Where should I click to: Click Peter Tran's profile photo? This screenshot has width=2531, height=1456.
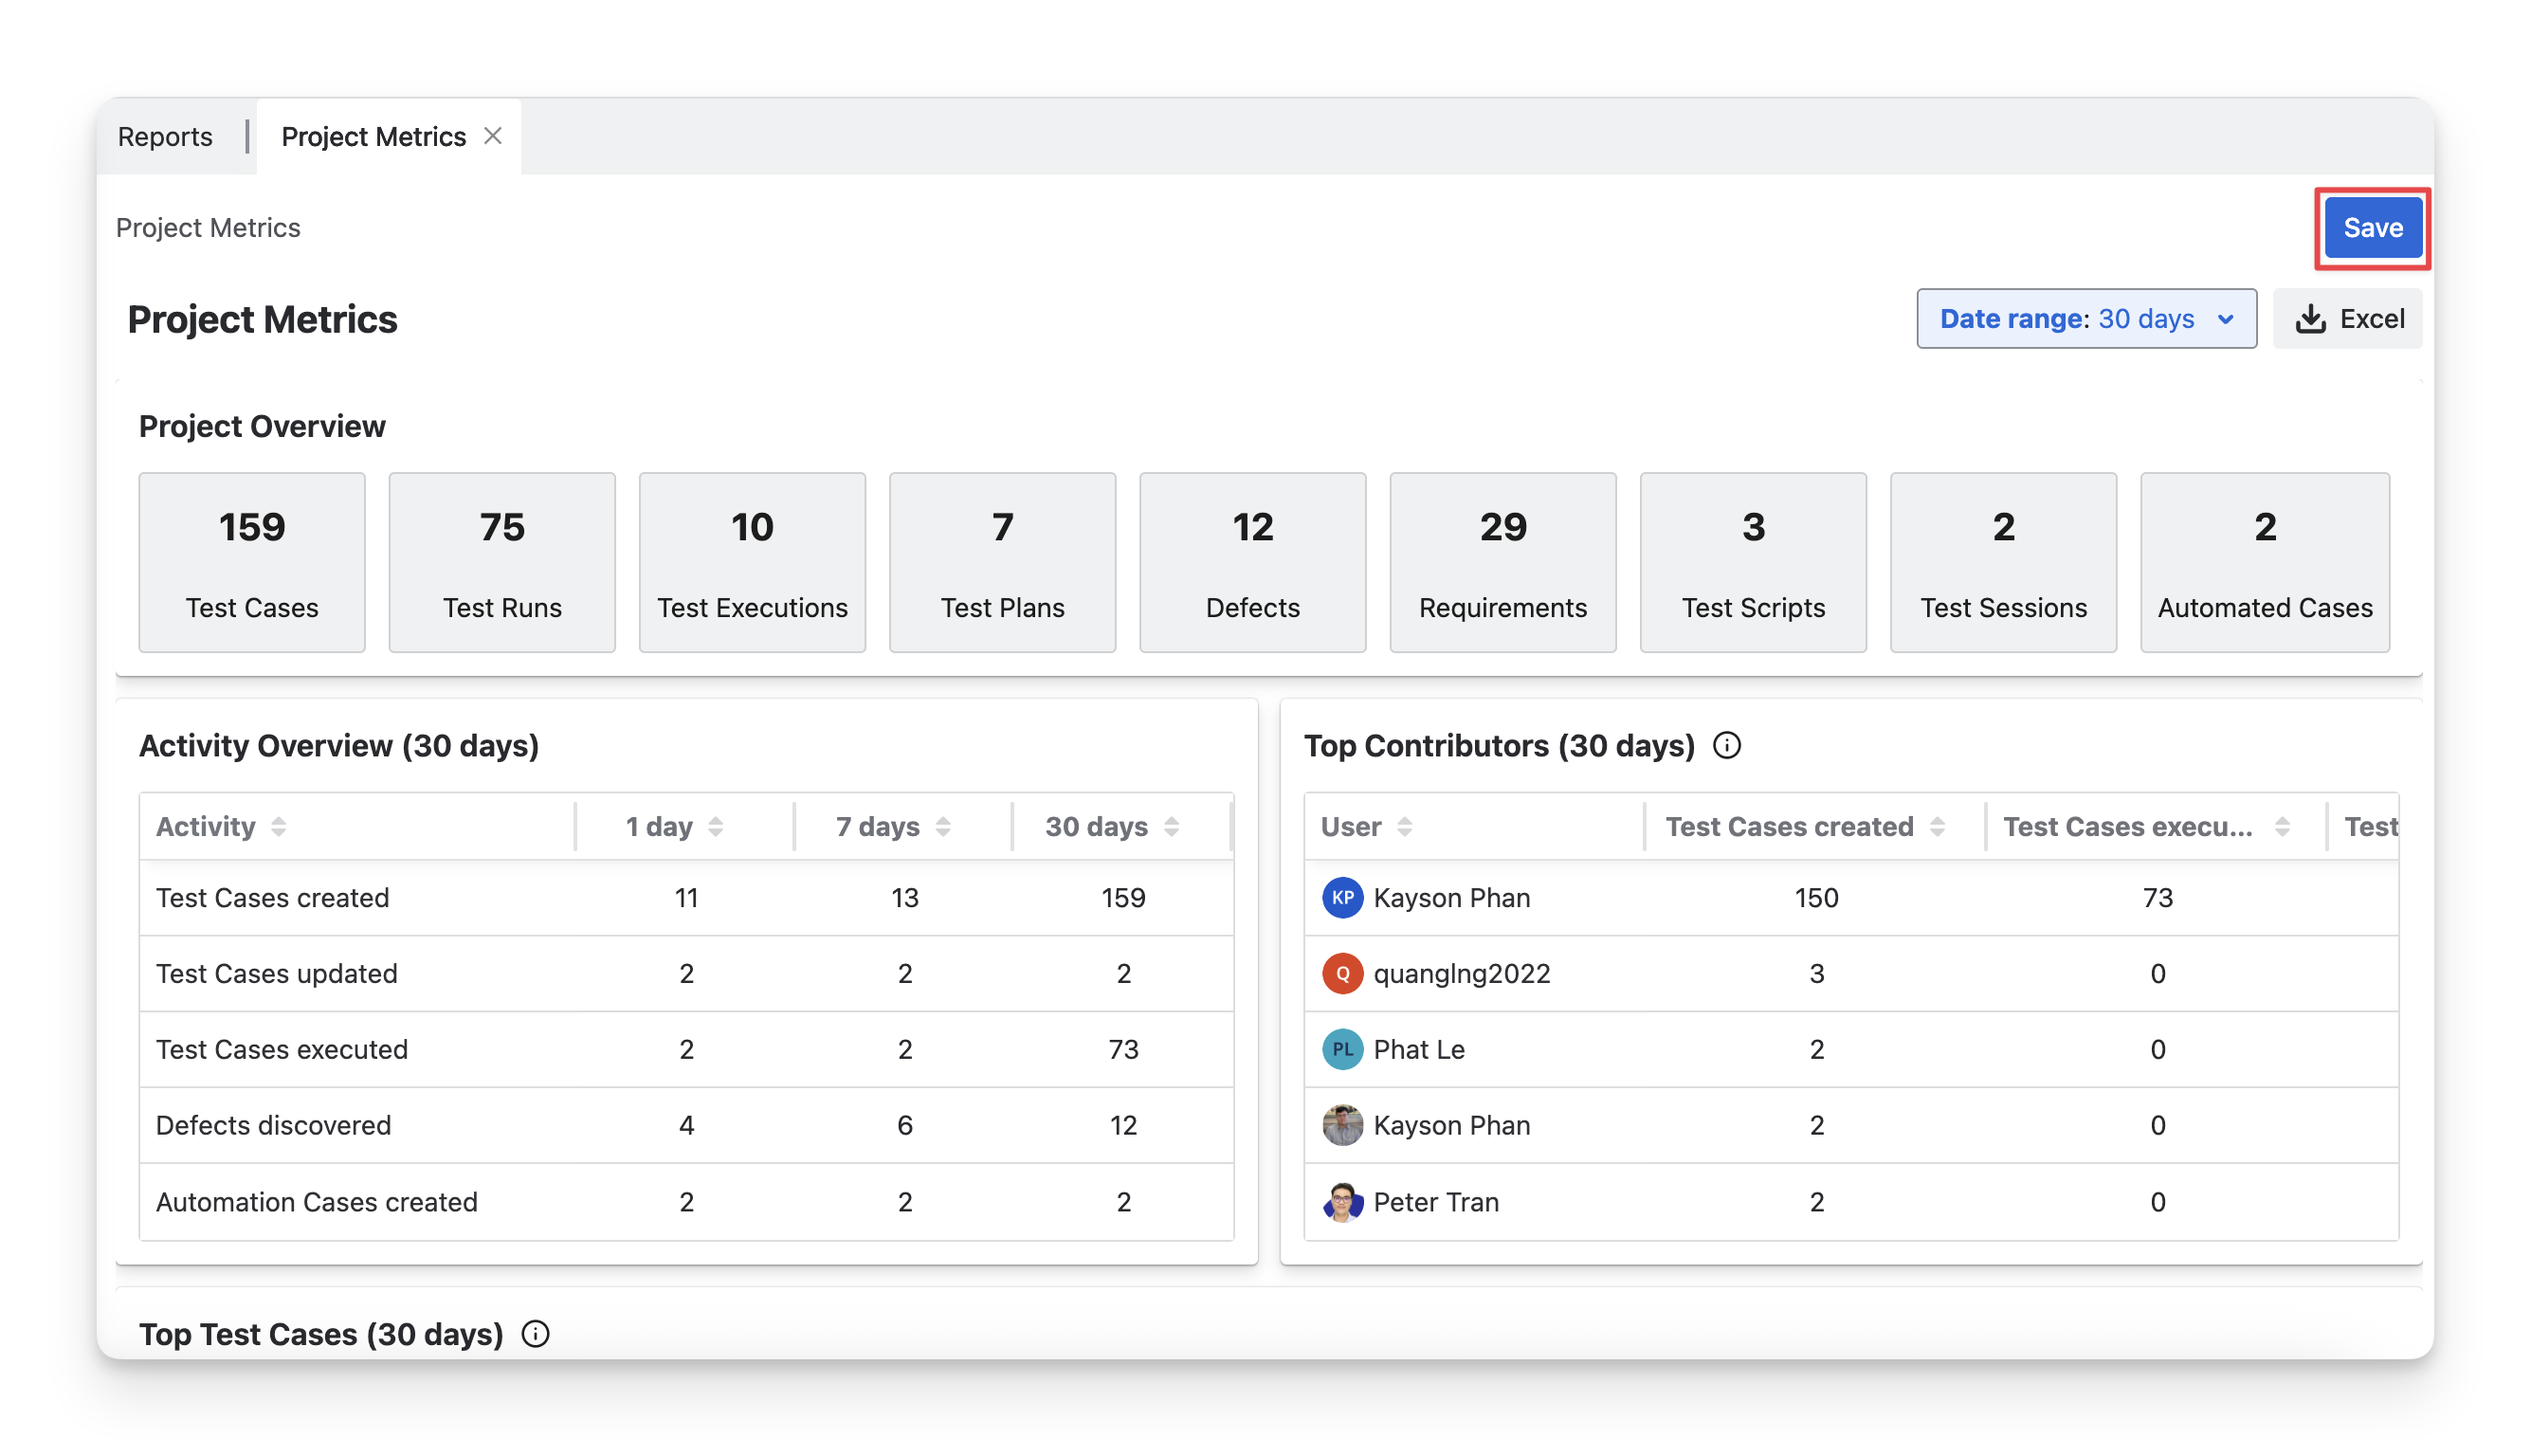pos(1342,1201)
